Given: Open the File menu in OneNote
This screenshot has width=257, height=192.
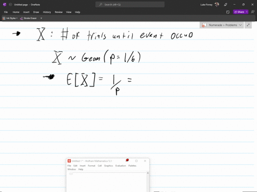Looking at the screenshot, I should coord(6,12).
